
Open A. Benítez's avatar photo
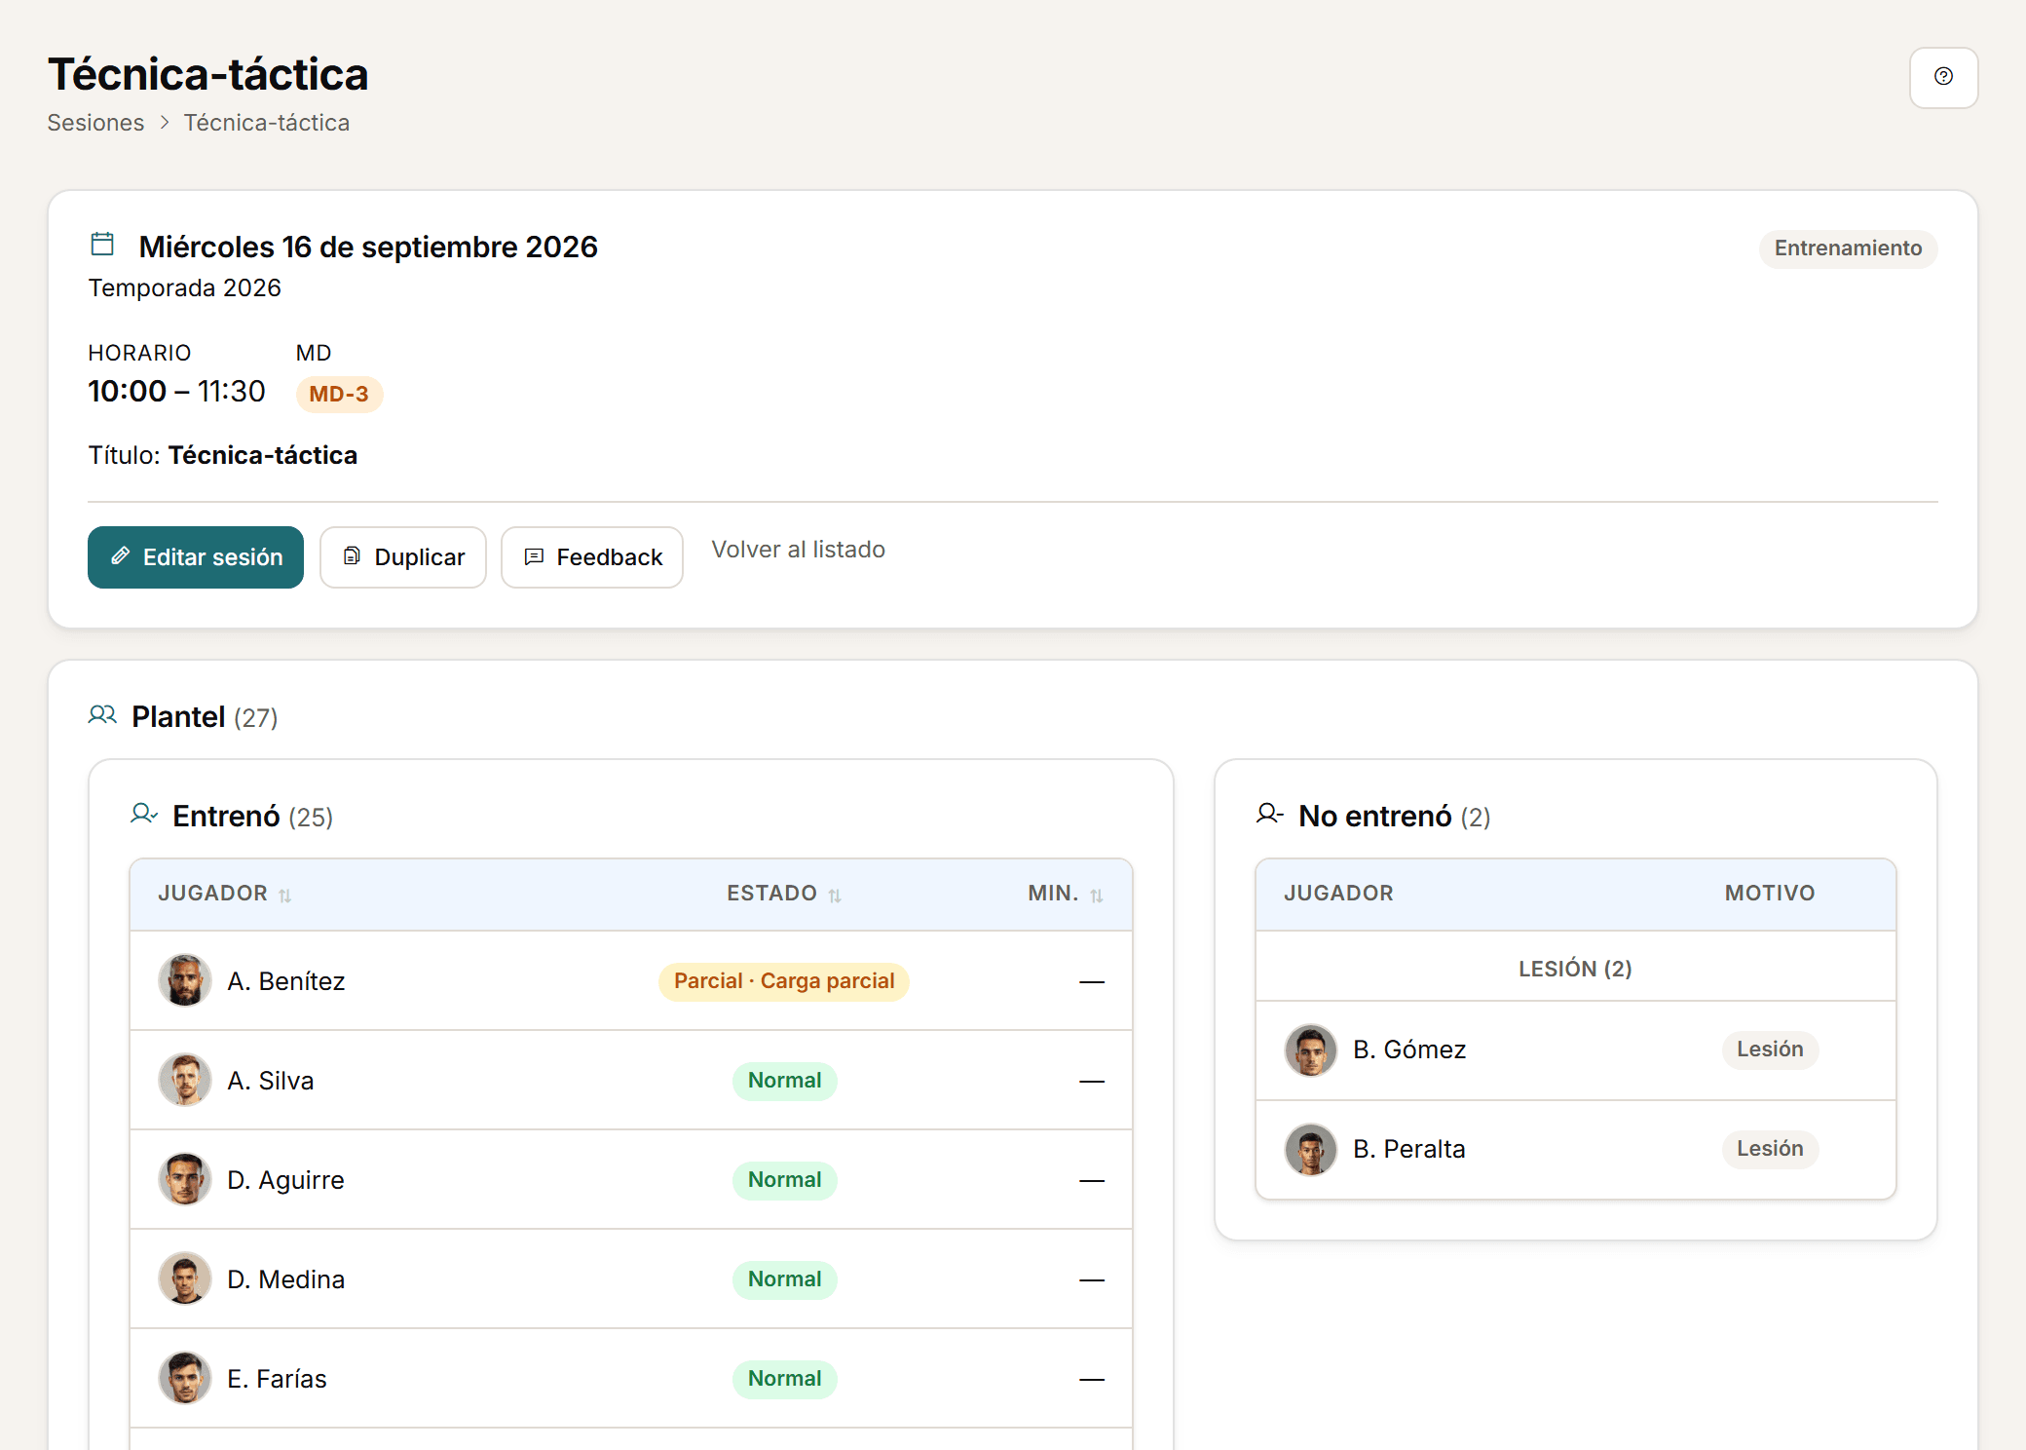pyautogui.click(x=185, y=980)
